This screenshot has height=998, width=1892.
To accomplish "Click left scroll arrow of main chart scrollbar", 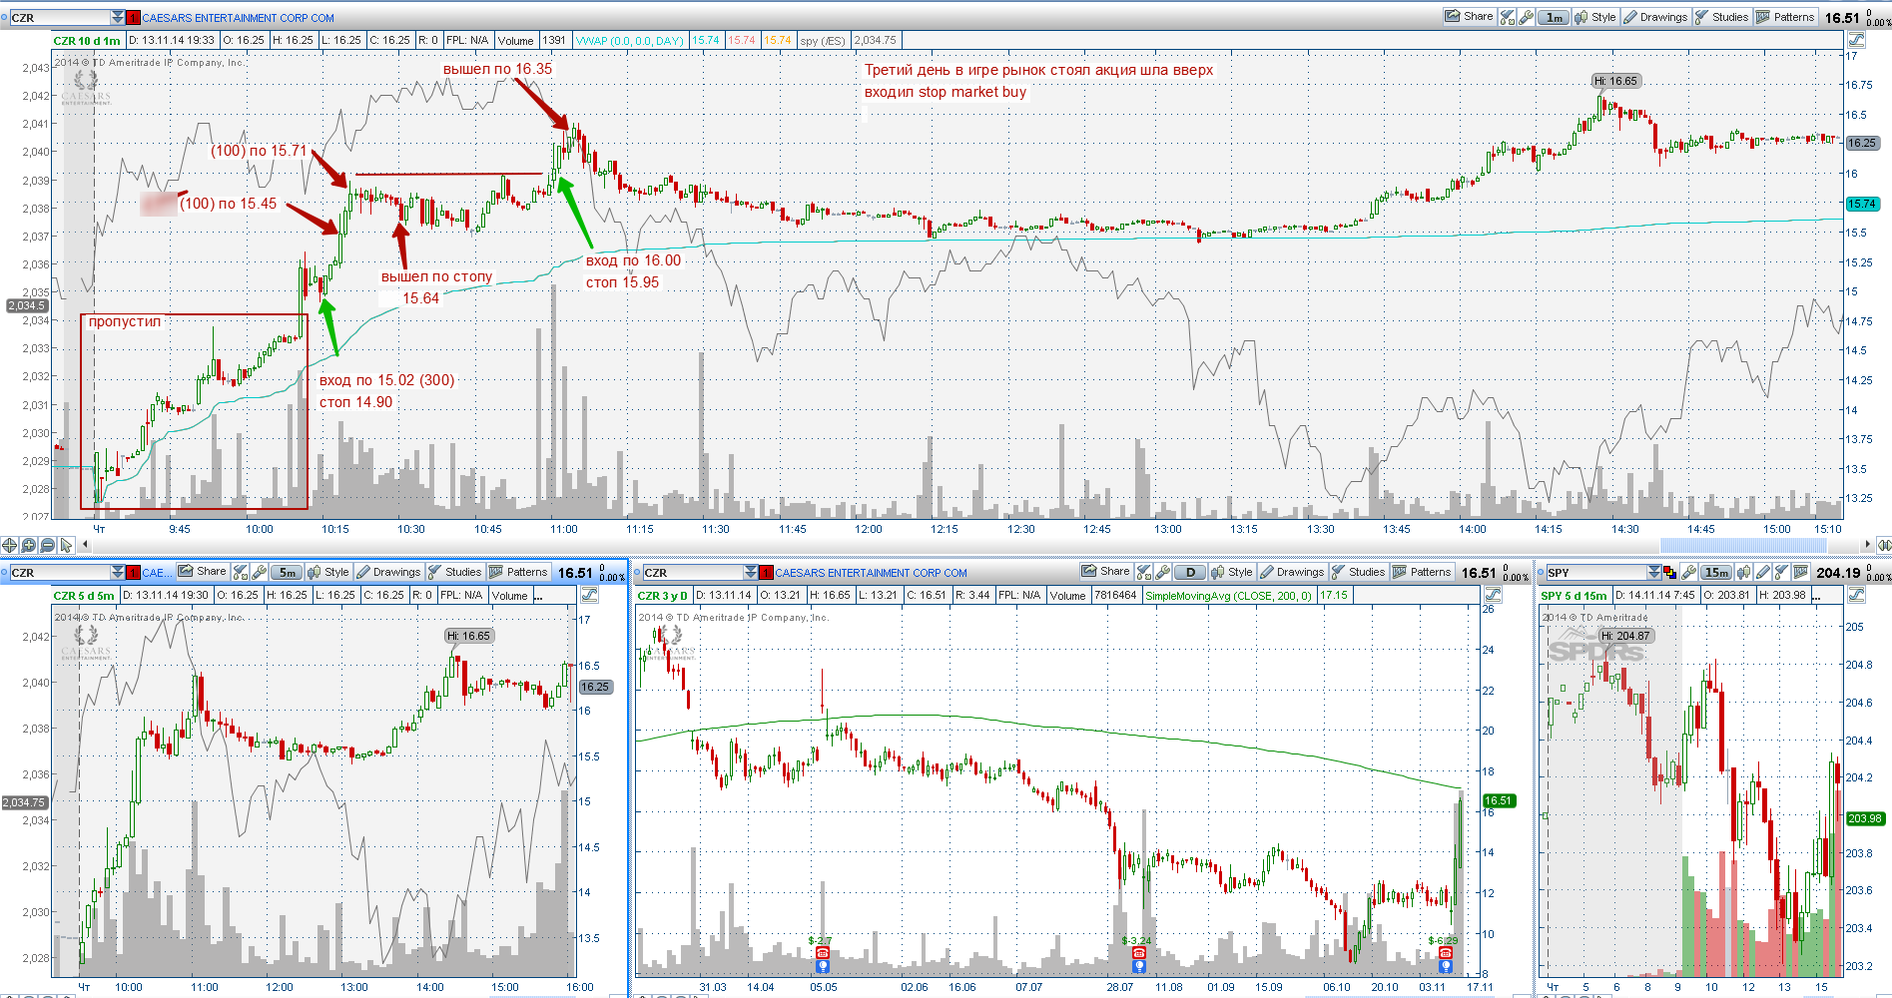I will [x=85, y=544].
